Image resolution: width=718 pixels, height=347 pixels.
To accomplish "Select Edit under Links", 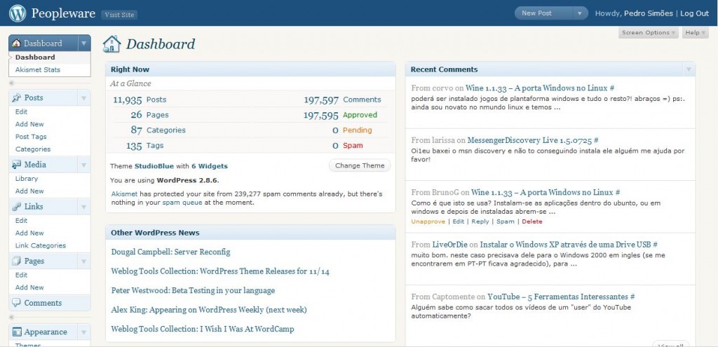I will point(21,221).
